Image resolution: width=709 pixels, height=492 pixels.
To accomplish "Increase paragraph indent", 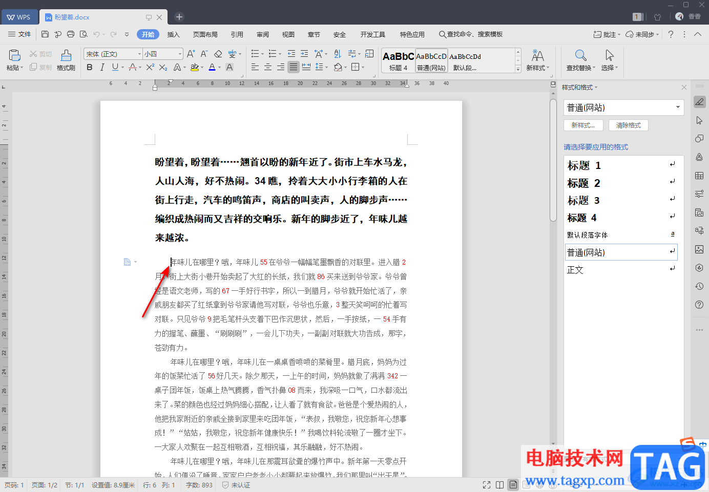I will pyautogui.click(x=304, y=54).
